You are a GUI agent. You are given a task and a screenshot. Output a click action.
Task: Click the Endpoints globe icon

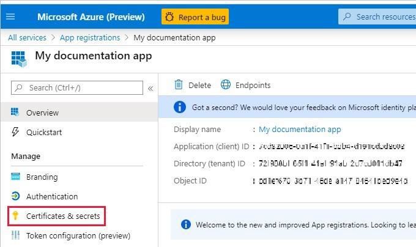pyautogui.click(x=226, y=84)
